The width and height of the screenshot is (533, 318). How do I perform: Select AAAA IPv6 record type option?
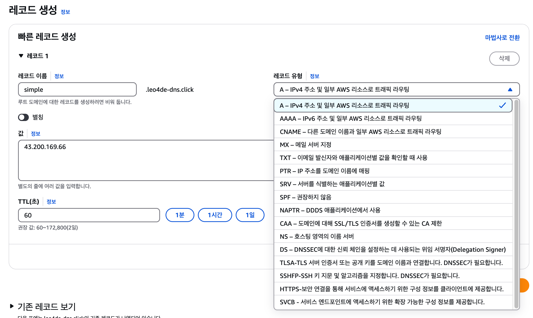pyautogui.click(x=351, y=118)
